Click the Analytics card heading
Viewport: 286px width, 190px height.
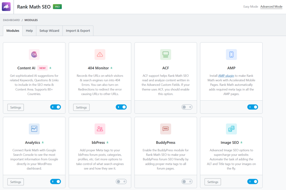point(32,142)
